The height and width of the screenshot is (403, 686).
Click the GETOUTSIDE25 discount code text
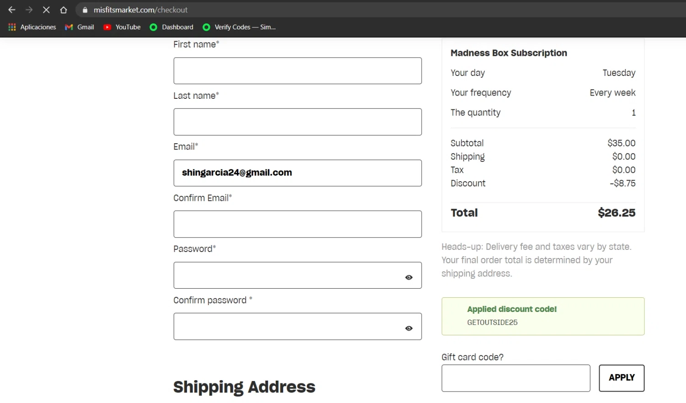pos(492,322)
